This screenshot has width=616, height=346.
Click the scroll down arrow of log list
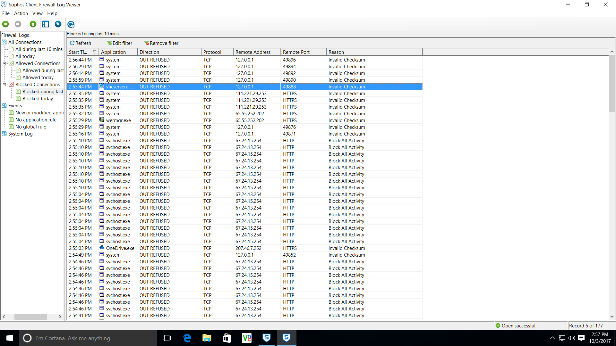coord(612,317)
